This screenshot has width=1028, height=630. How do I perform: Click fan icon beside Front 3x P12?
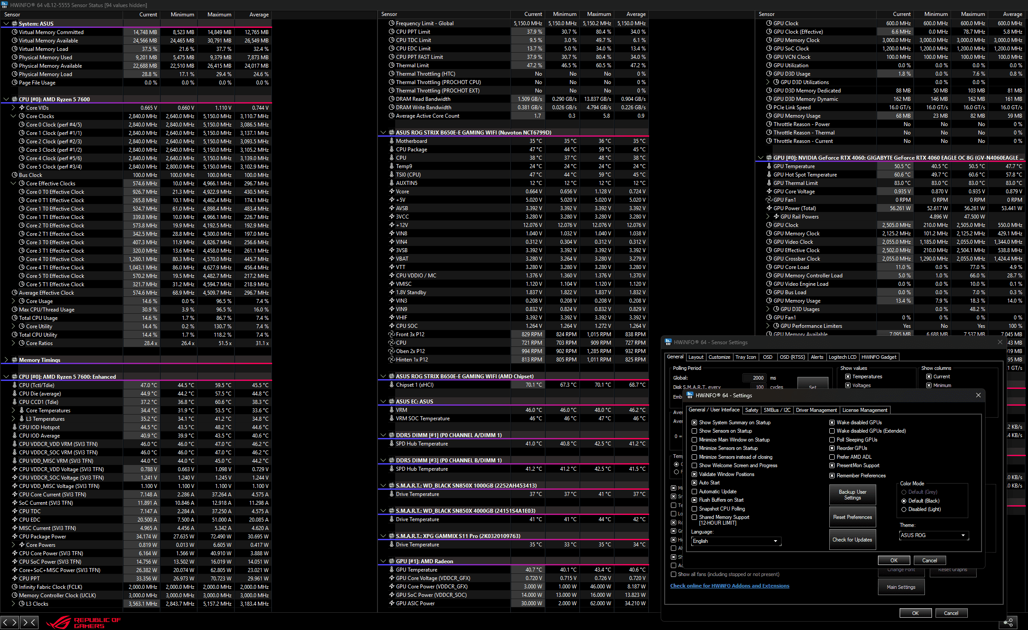tap(392, 334)
